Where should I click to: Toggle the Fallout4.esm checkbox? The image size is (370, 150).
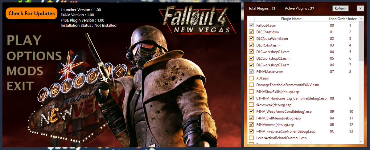tap(251, 25)
